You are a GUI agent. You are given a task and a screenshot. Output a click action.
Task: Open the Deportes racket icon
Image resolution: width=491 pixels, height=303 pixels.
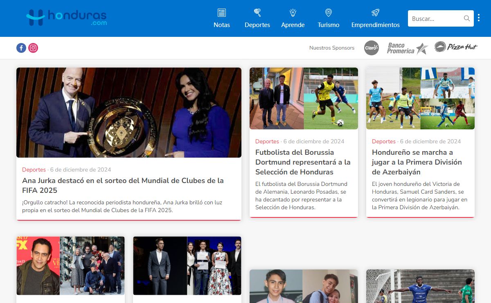coord(257,13)
